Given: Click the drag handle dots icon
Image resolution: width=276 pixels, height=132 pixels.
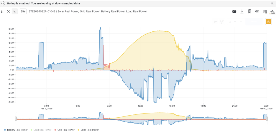Looking at the screenshot, I should coord(2,11).
